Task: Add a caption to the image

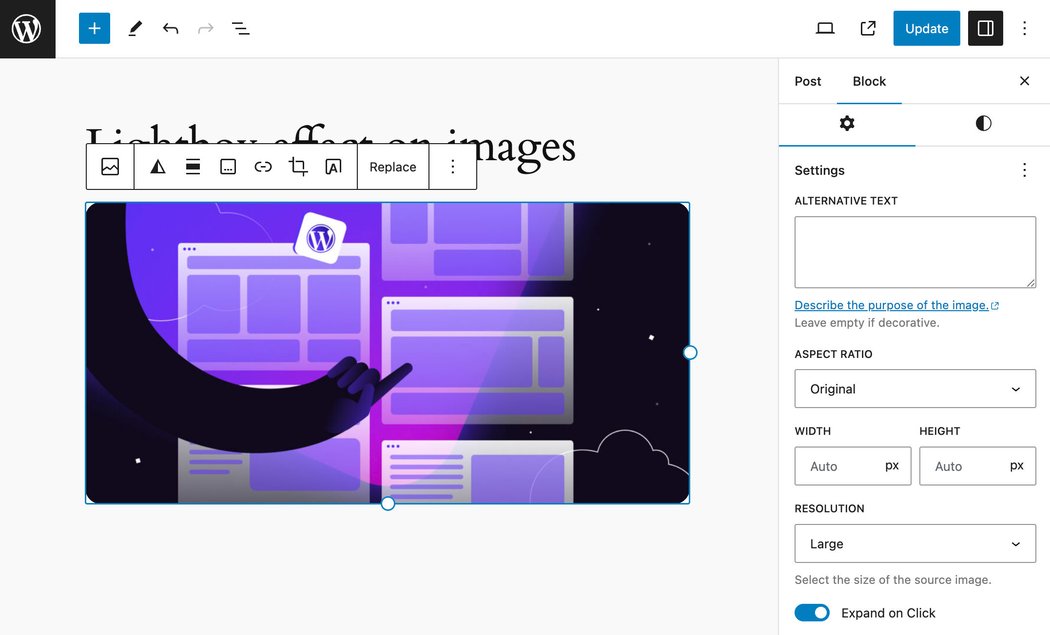Action: point(227,167)
